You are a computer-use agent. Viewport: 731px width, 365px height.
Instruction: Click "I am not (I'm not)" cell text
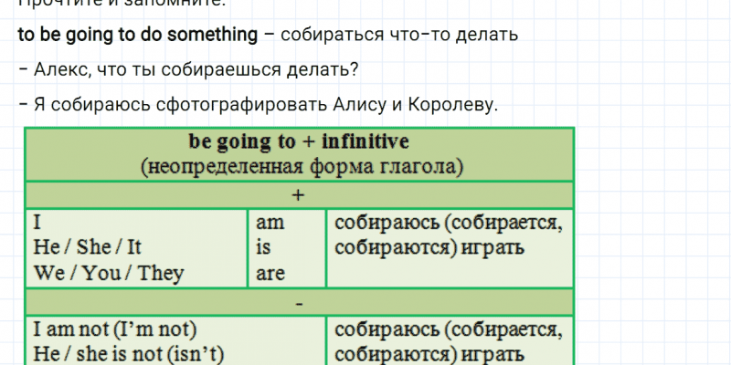pos(114,329)
